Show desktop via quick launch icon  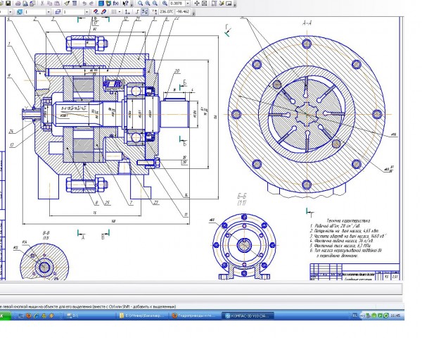(20, 315)
